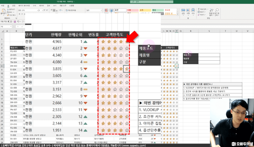Screen dimensions: 254x147
Task: Switch to the Data (데이터) tab
Action: (42, 5)
